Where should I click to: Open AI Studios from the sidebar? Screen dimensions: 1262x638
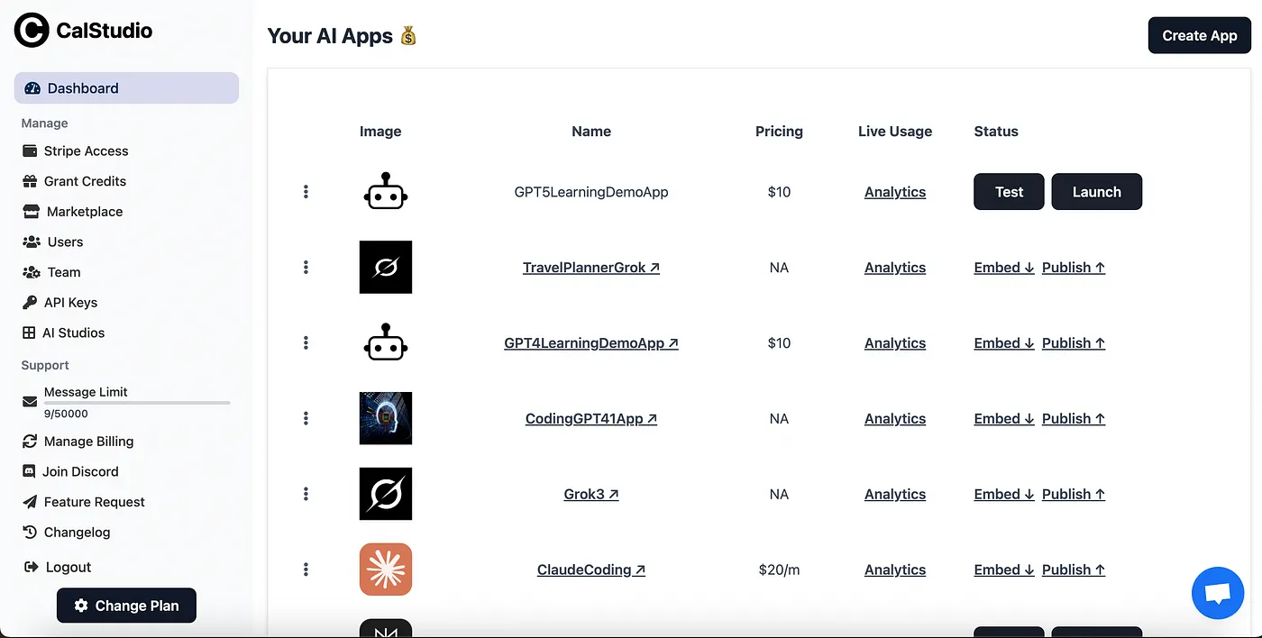(73, 333)
